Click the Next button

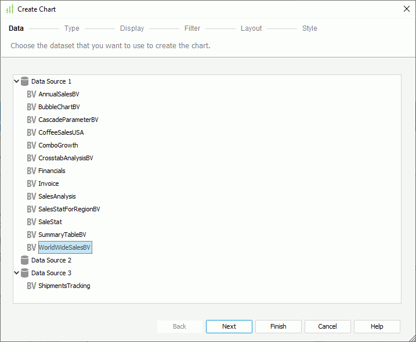[x=229, y=326]
